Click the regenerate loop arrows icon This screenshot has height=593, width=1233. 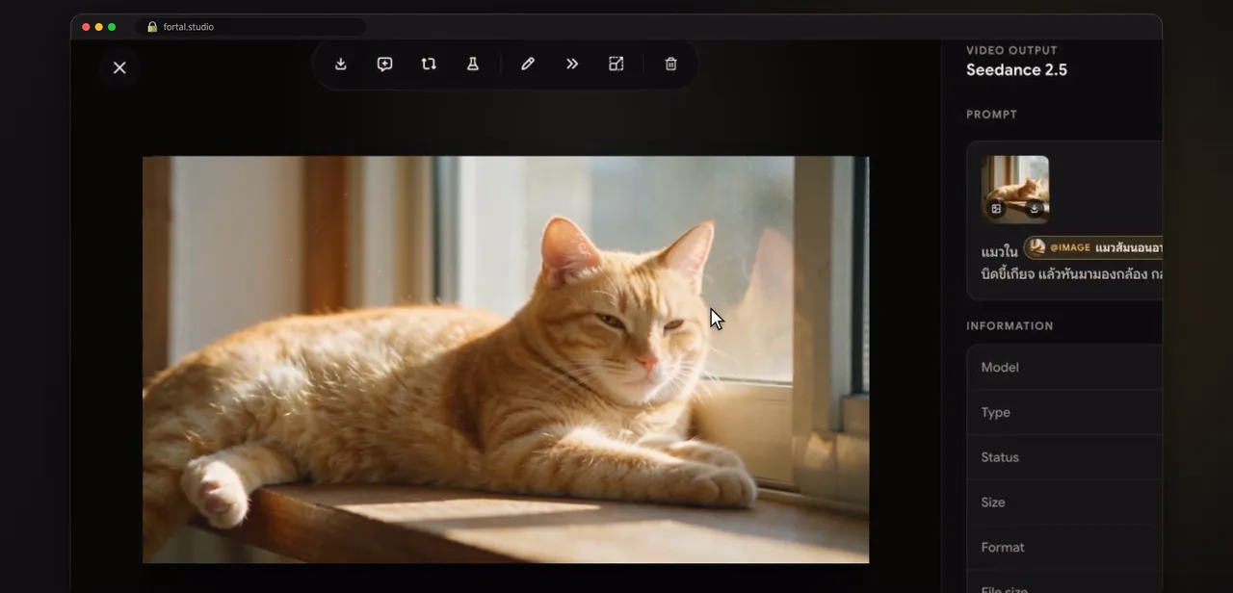pyautogui.click(x=429, y=64)
